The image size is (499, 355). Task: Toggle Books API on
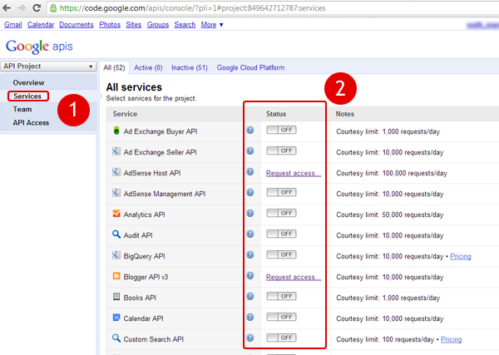click(x=281, y=297)
